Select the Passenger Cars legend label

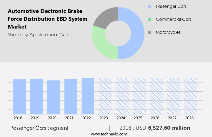(171, 6)
